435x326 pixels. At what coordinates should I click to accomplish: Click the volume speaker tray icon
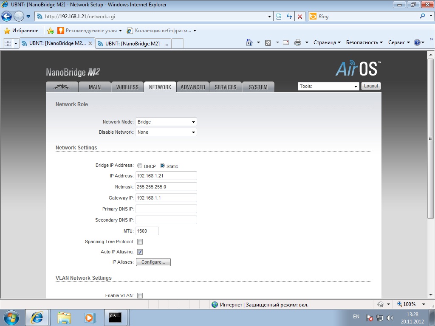[390, 318]
